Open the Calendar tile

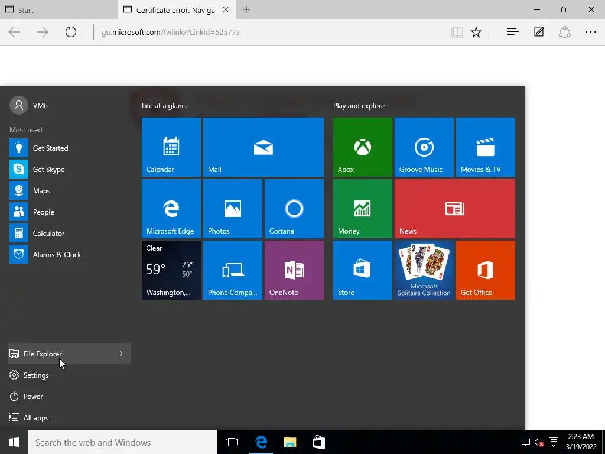click(x=171, y=147)
